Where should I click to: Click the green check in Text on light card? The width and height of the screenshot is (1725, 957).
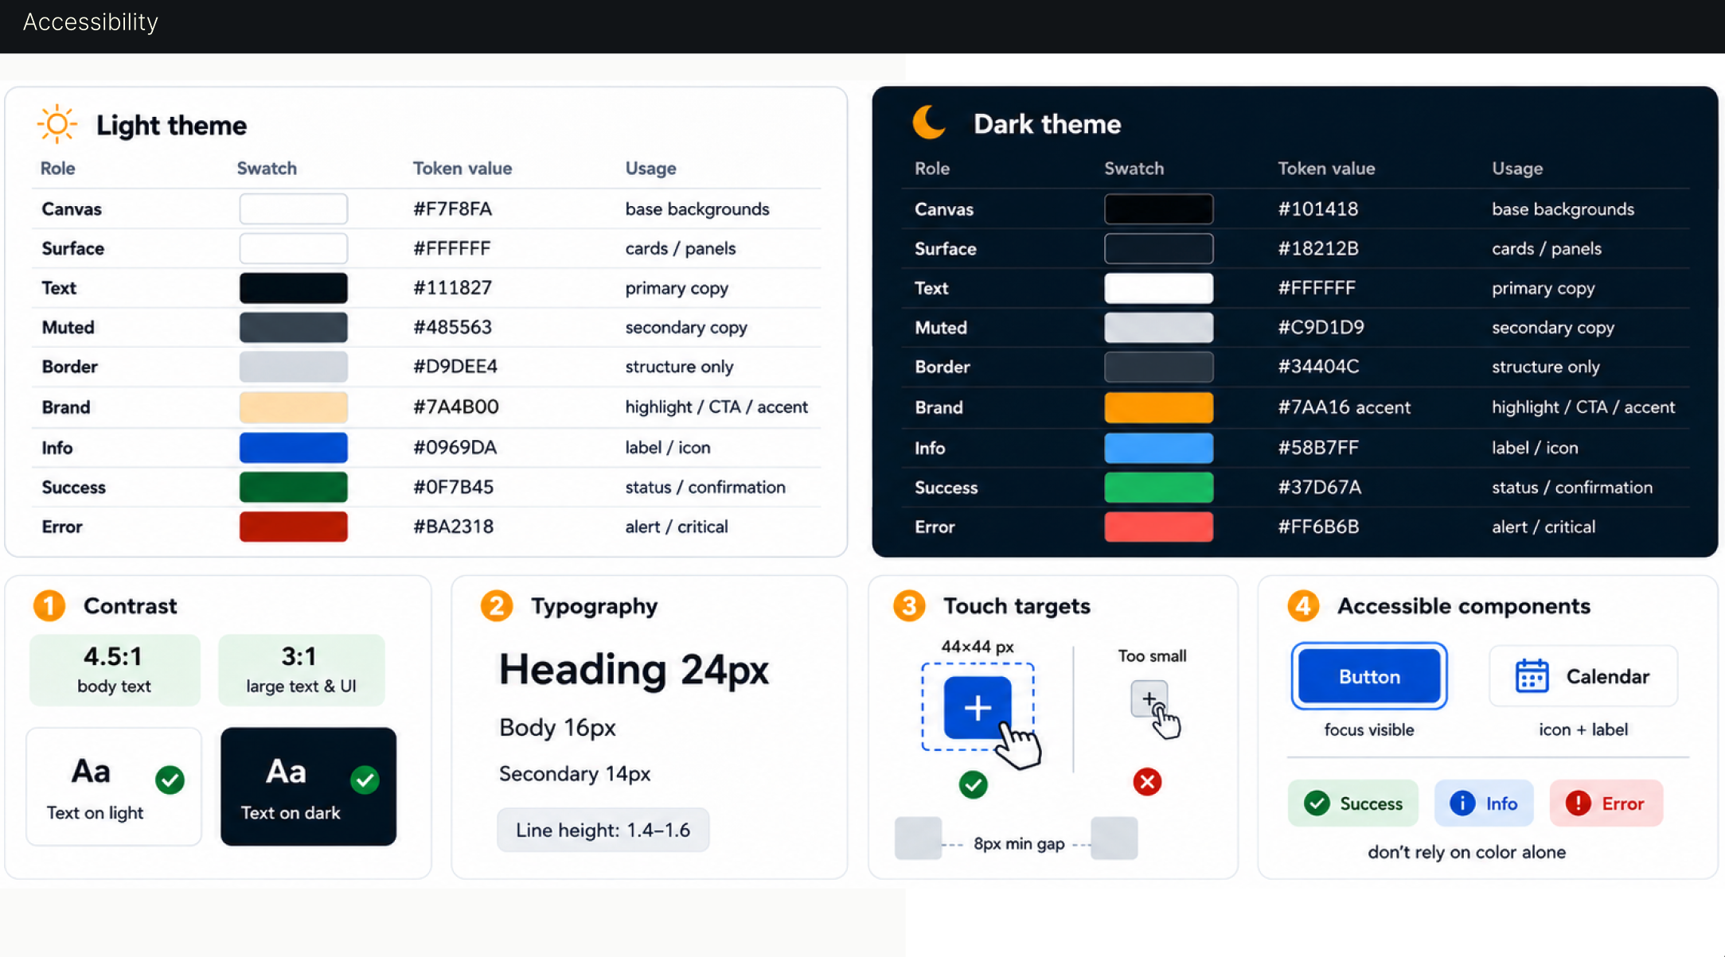(170, 780)
